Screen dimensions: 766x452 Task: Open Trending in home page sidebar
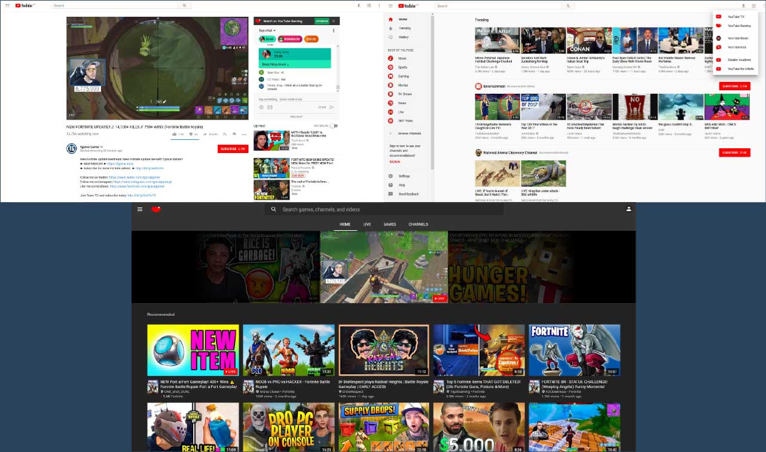[405, 28]
